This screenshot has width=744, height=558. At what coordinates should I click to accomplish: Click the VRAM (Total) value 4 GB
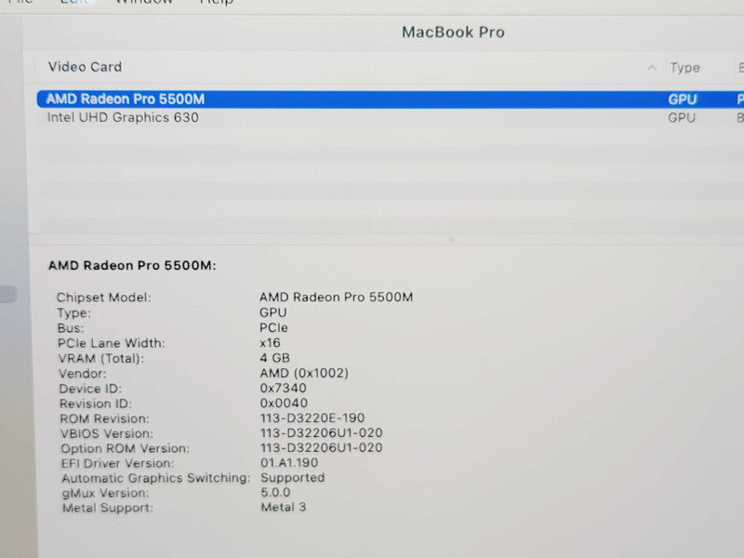pyautogui.click(x=274, y=358)
